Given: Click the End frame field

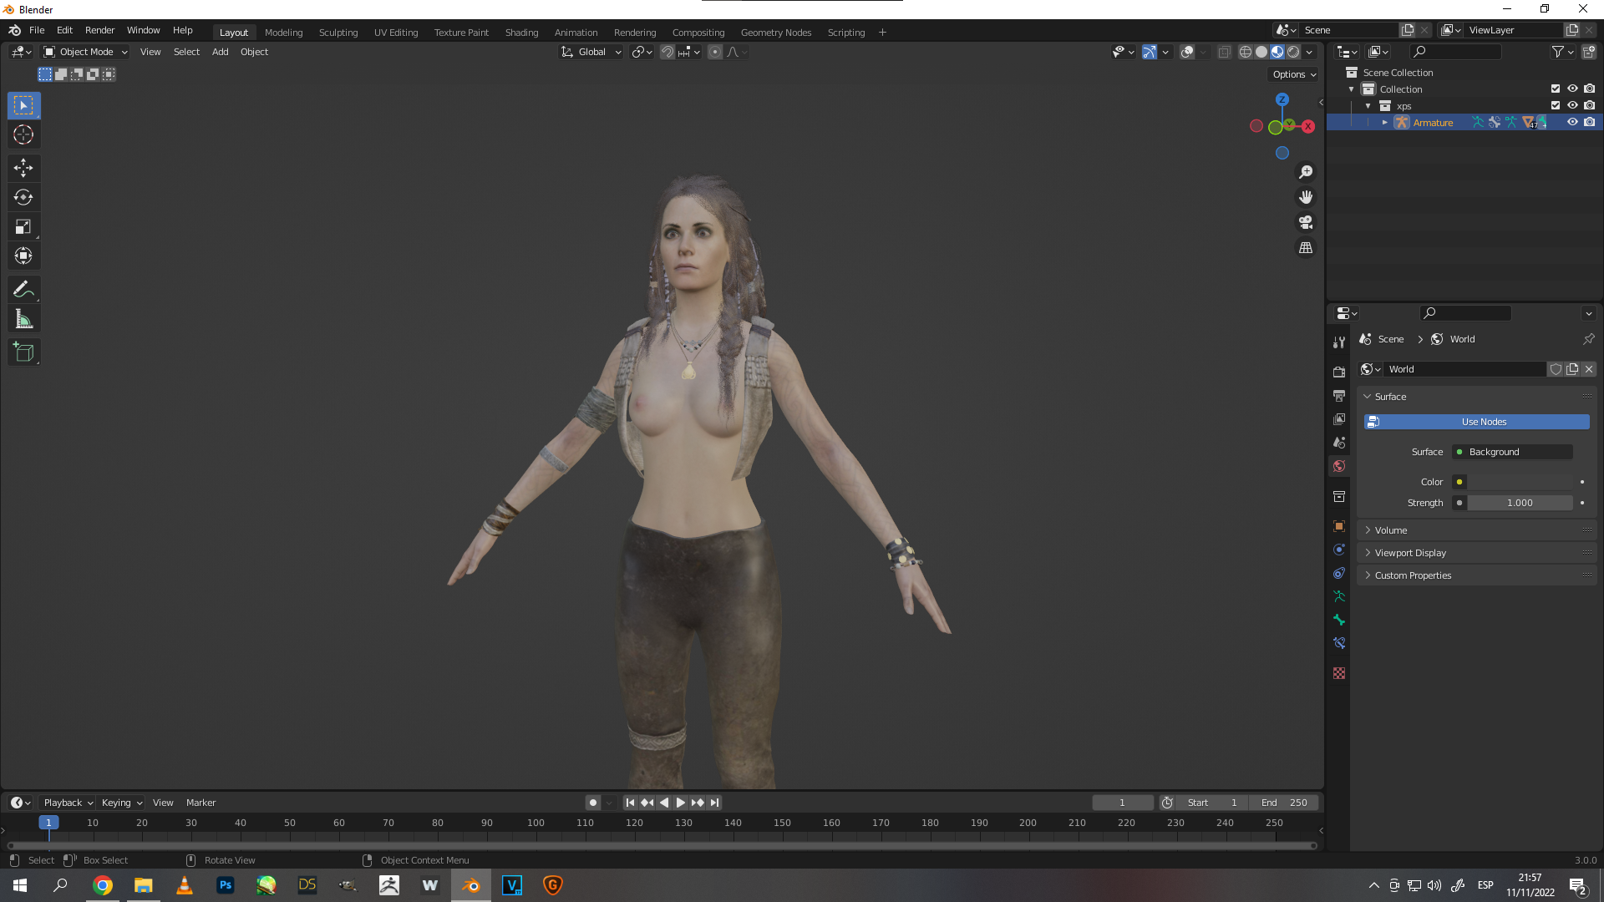Looking at the screenshot, I should click(x=1284, y=803).
